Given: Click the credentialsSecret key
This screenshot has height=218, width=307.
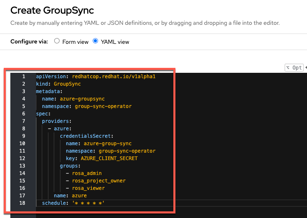Looking at the screenshot, I should click(85, 136).
